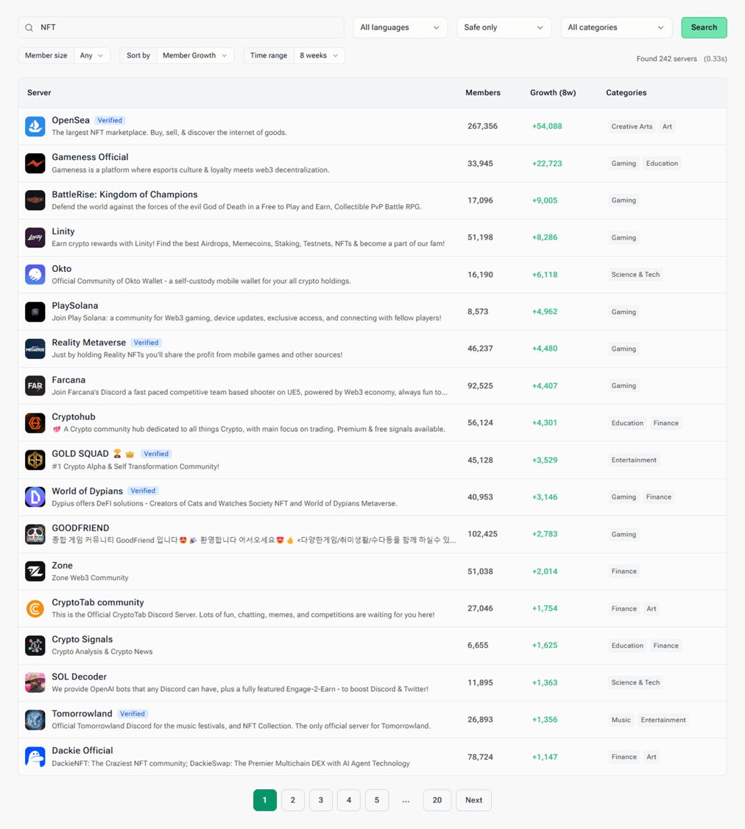Open the Member size Any dropdown
745x829 pixels.
[92, 55]
